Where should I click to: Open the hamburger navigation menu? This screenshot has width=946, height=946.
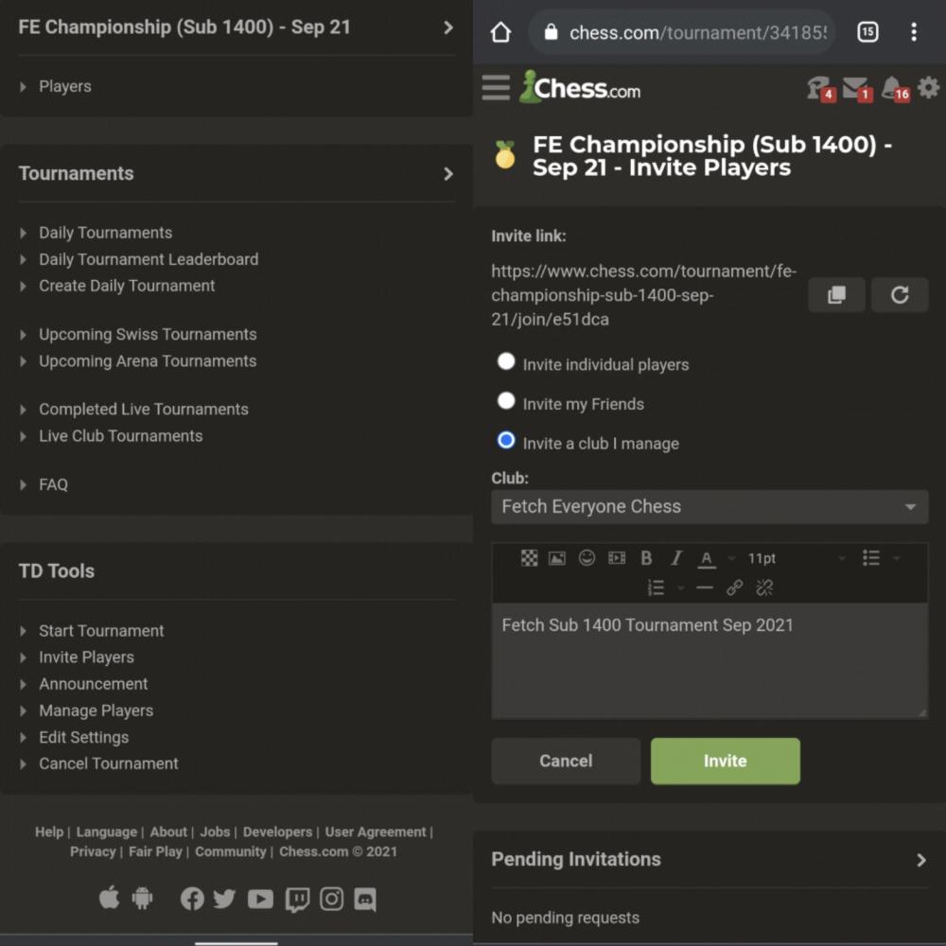pos(496,87)
